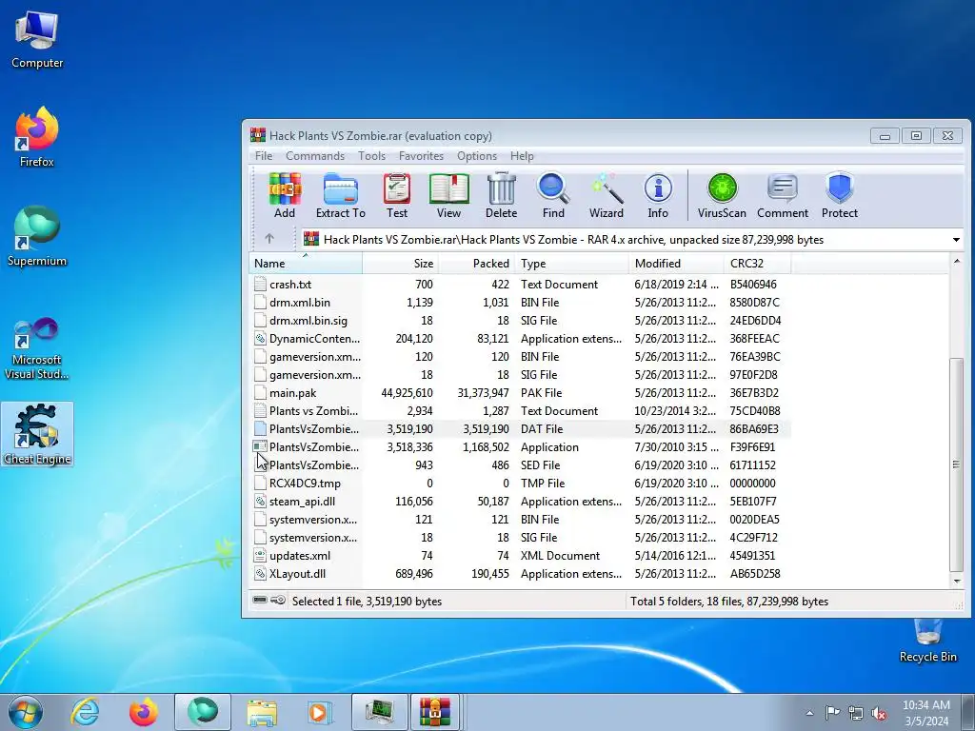975x731 pixels.
Task: Click the archive path address field
Action: click(x=632, y=239)
